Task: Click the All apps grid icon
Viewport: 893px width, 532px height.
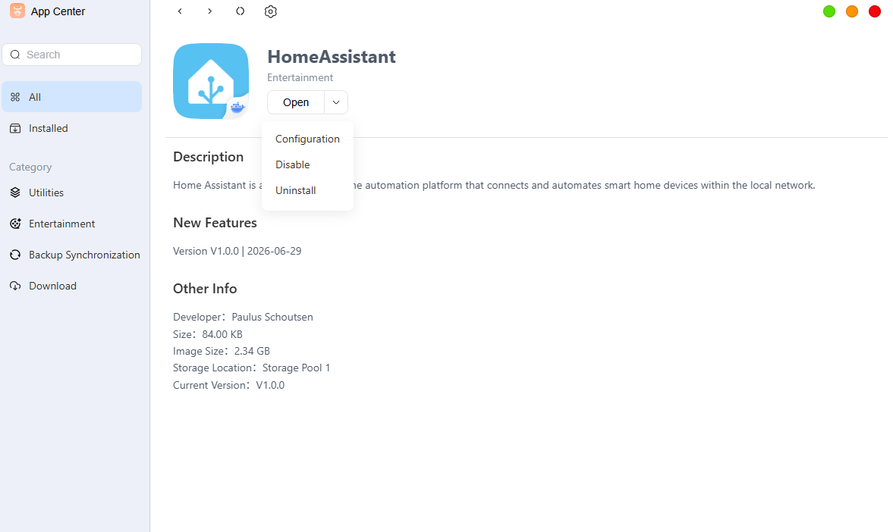Action: [x=15, y=97]
